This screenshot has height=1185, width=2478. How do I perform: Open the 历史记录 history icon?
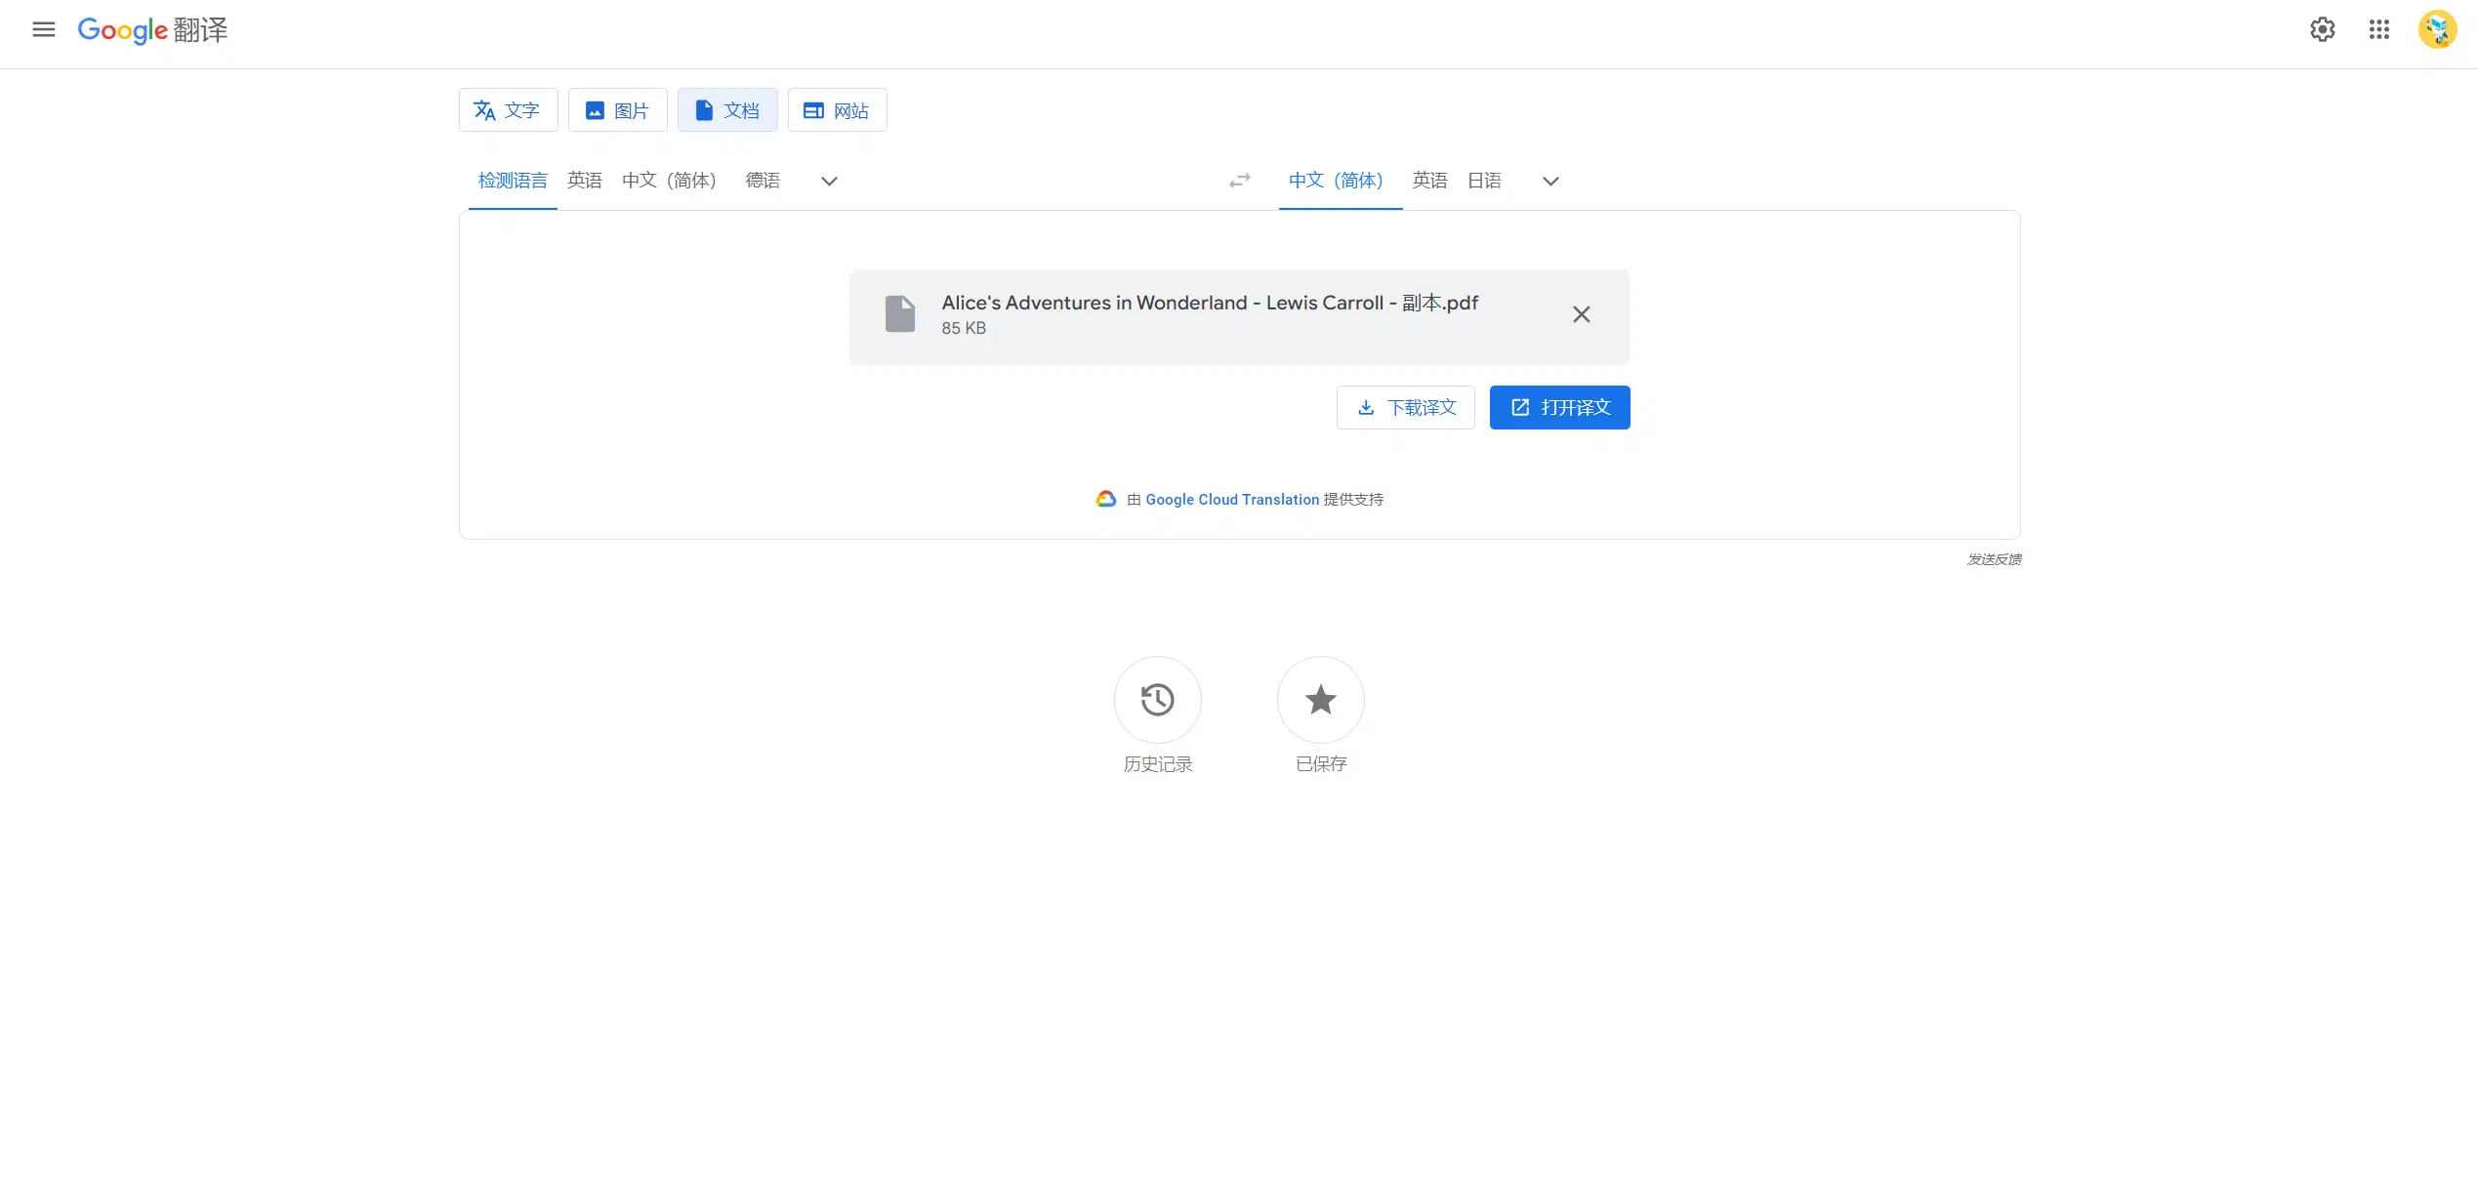[1157, 700]
